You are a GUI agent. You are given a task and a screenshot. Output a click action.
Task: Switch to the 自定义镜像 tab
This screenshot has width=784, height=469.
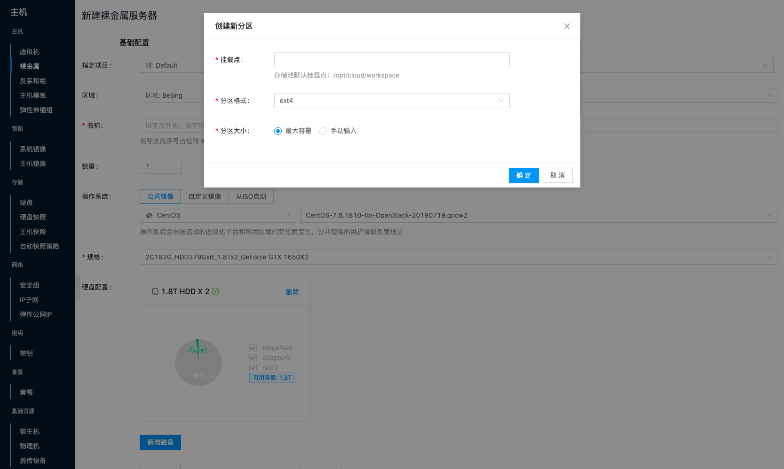[x=205, y=196]
